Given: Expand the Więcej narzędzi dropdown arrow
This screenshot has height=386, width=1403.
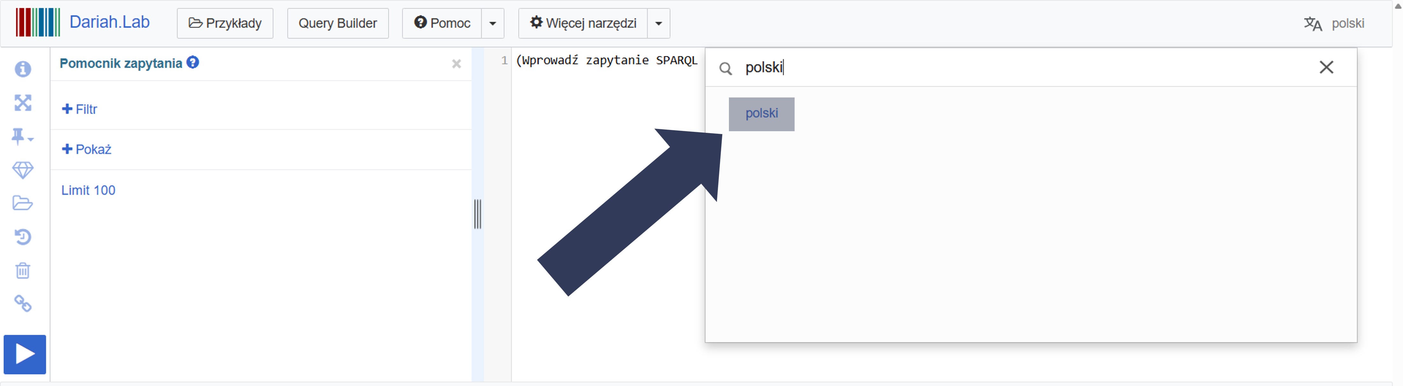Looking at the screenshot, I should [658, 23].
